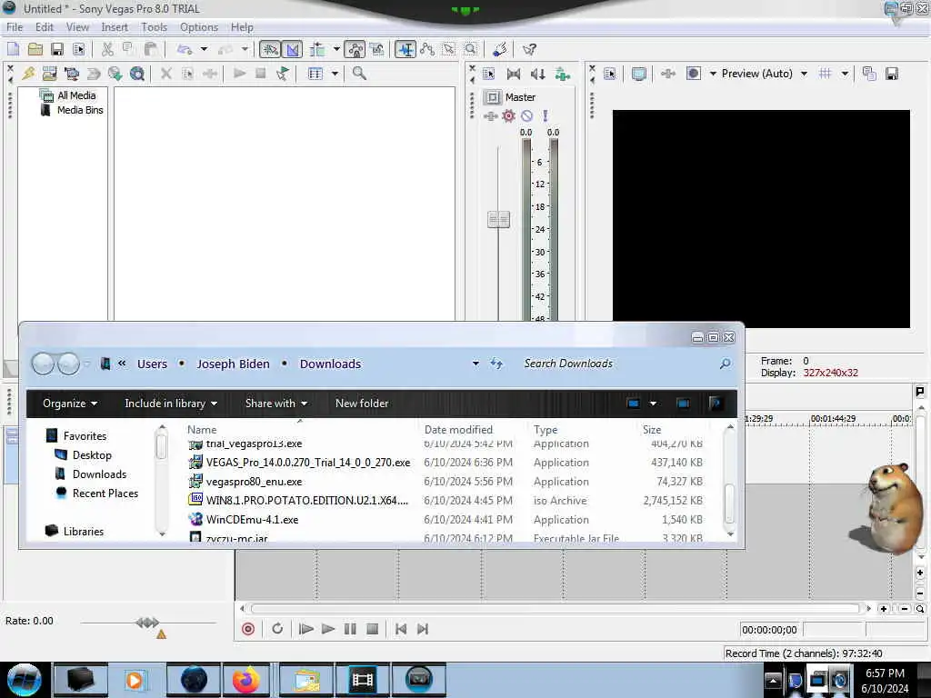Screen dimensions: 931x698
Task: Click Media Properties icon in Project Media
Action: (188, 74)
